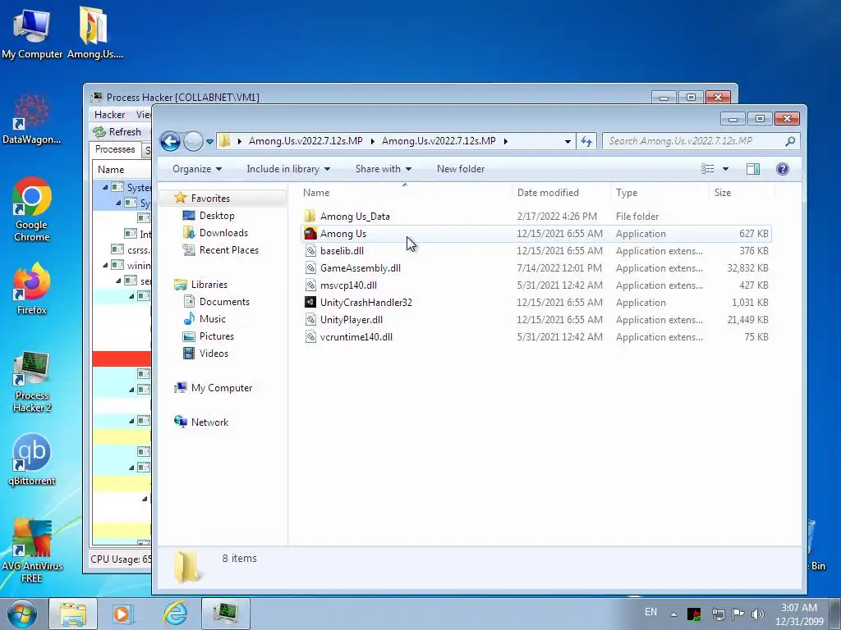The width and height of the screenshot is (841, 630).
Task: Open Music library
Action: click(x=213, y=319)
